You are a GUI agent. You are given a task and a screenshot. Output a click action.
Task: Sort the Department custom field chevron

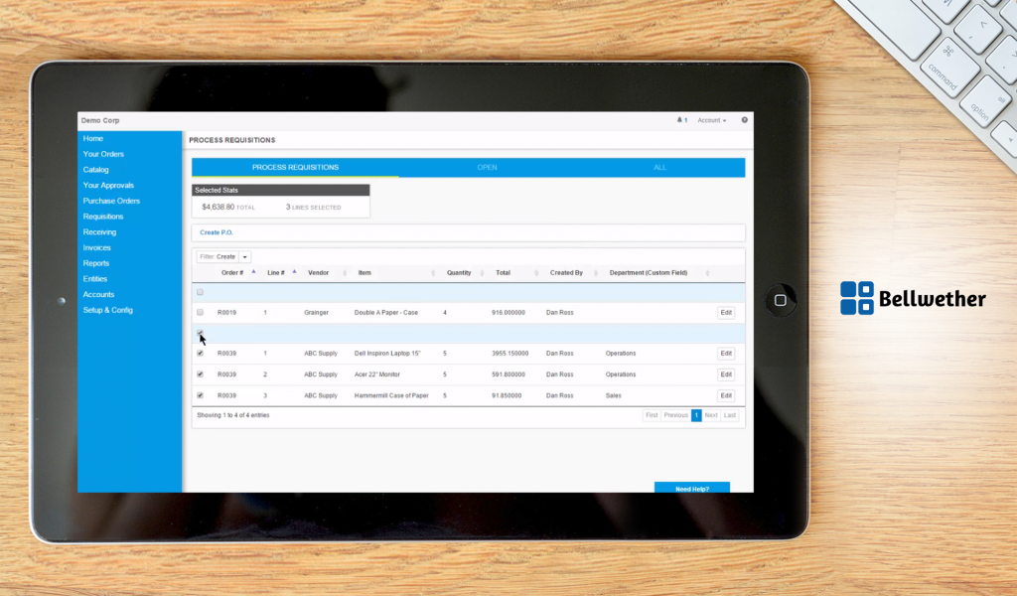(706, 272)
